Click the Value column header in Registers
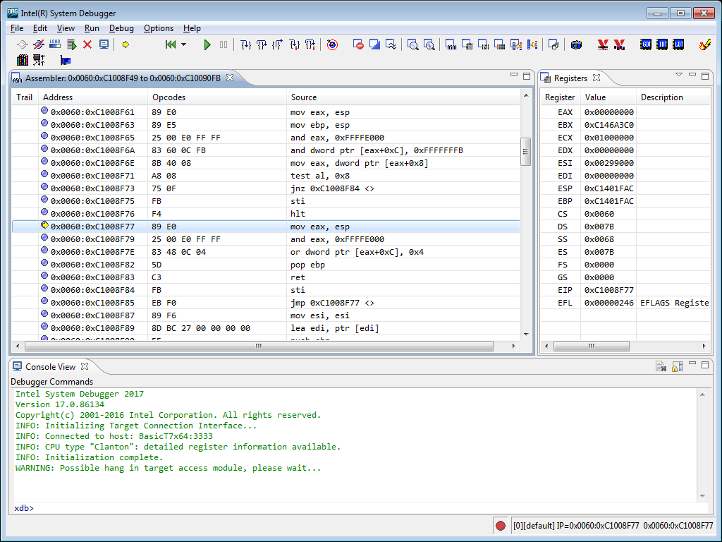 tap(595, 97)
